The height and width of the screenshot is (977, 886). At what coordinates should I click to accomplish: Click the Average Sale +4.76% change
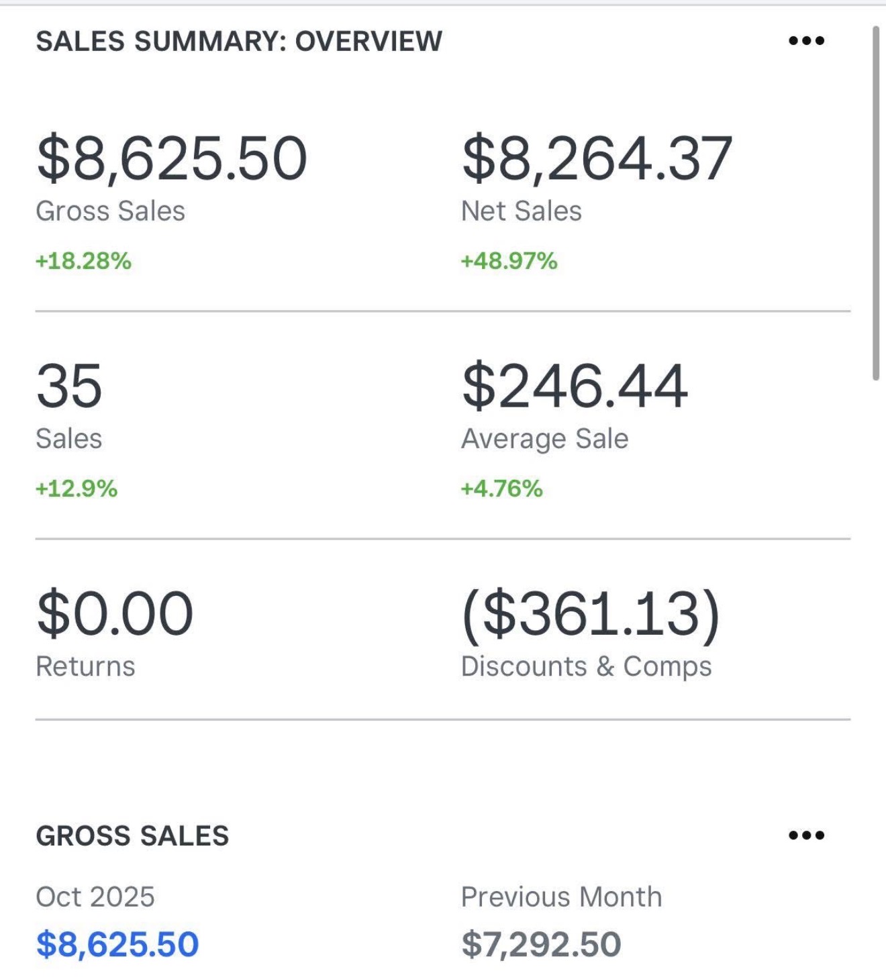click(x=501, y=488)
